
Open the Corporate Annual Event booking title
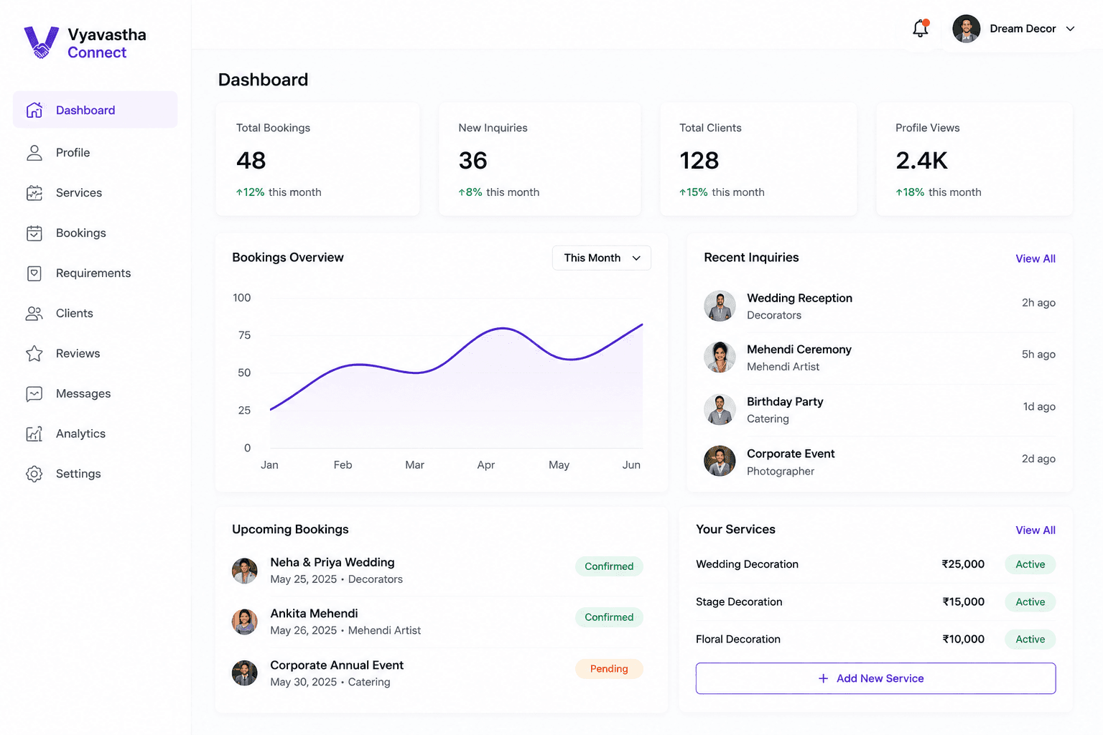pyautogui.click(x=337, y=665)
